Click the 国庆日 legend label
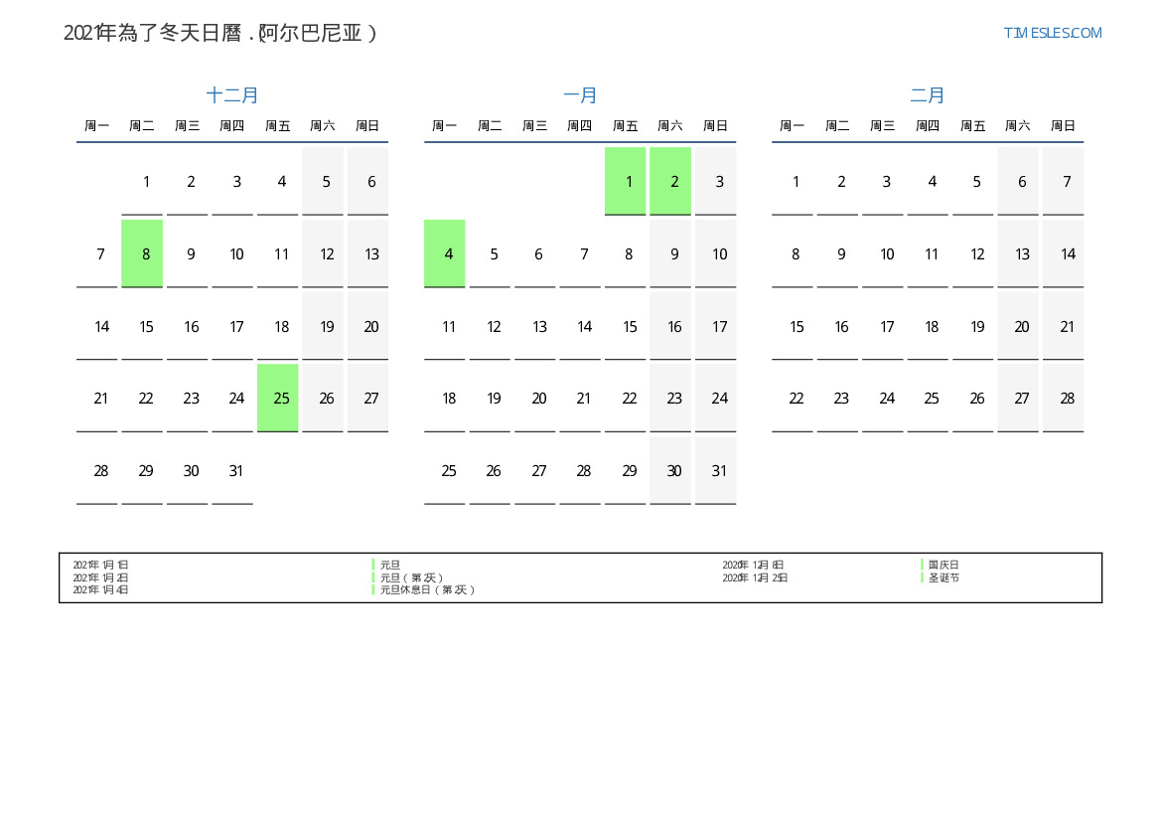The image size is (1161, 822). 943,565
